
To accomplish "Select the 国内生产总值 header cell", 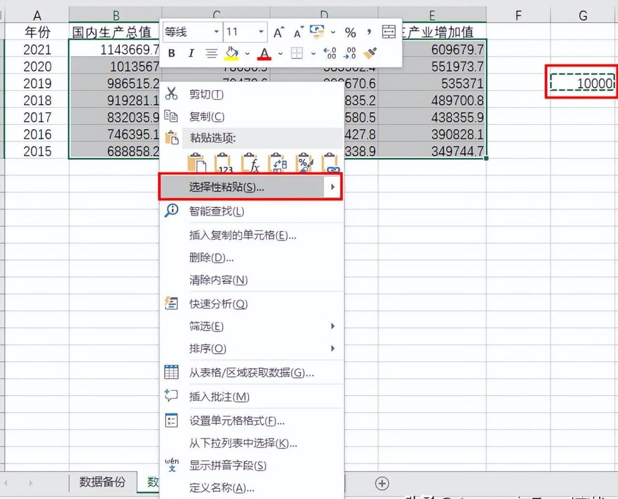I will 115,32.
